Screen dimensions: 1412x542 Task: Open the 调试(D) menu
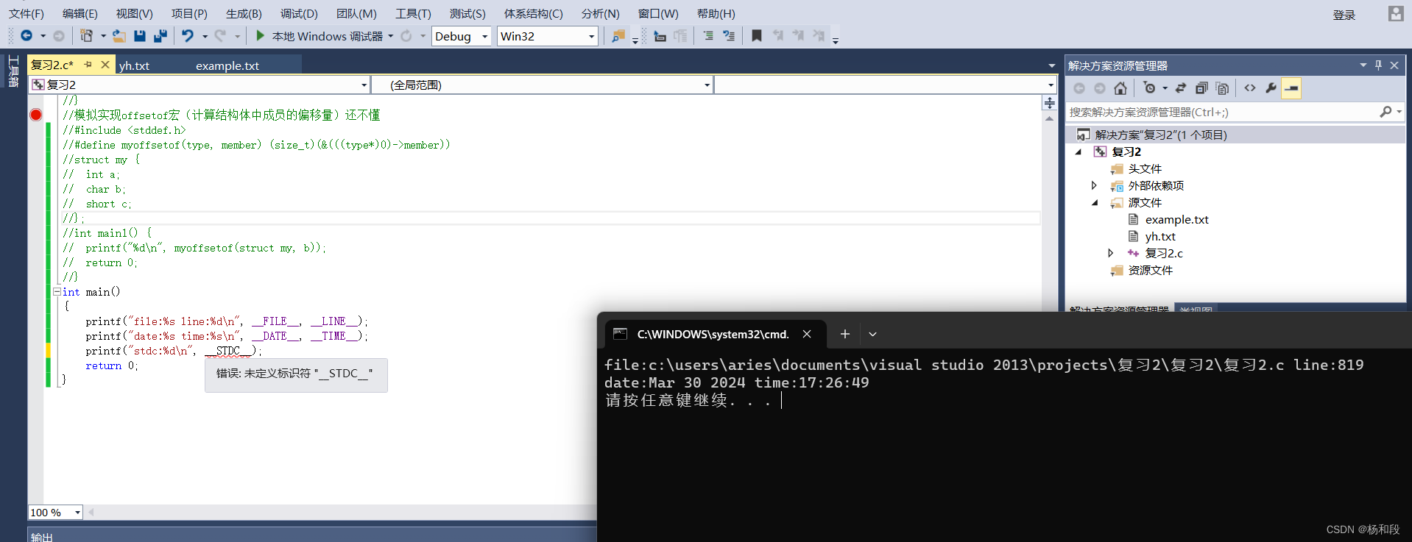coord(299,13)
